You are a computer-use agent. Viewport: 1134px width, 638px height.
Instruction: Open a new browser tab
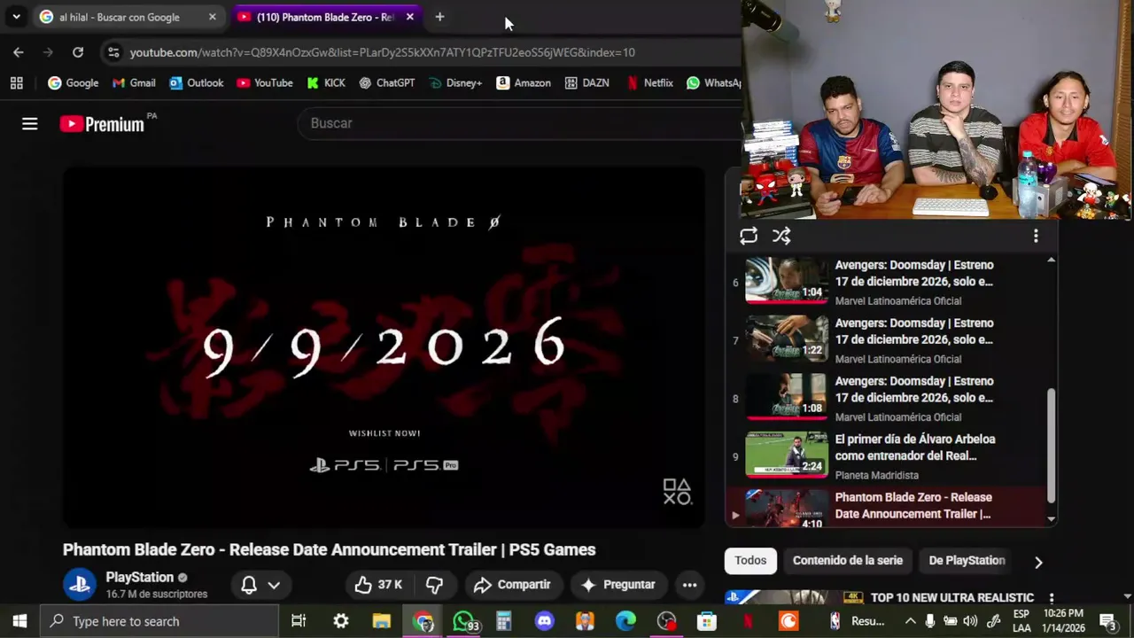(x=439, y=17)
